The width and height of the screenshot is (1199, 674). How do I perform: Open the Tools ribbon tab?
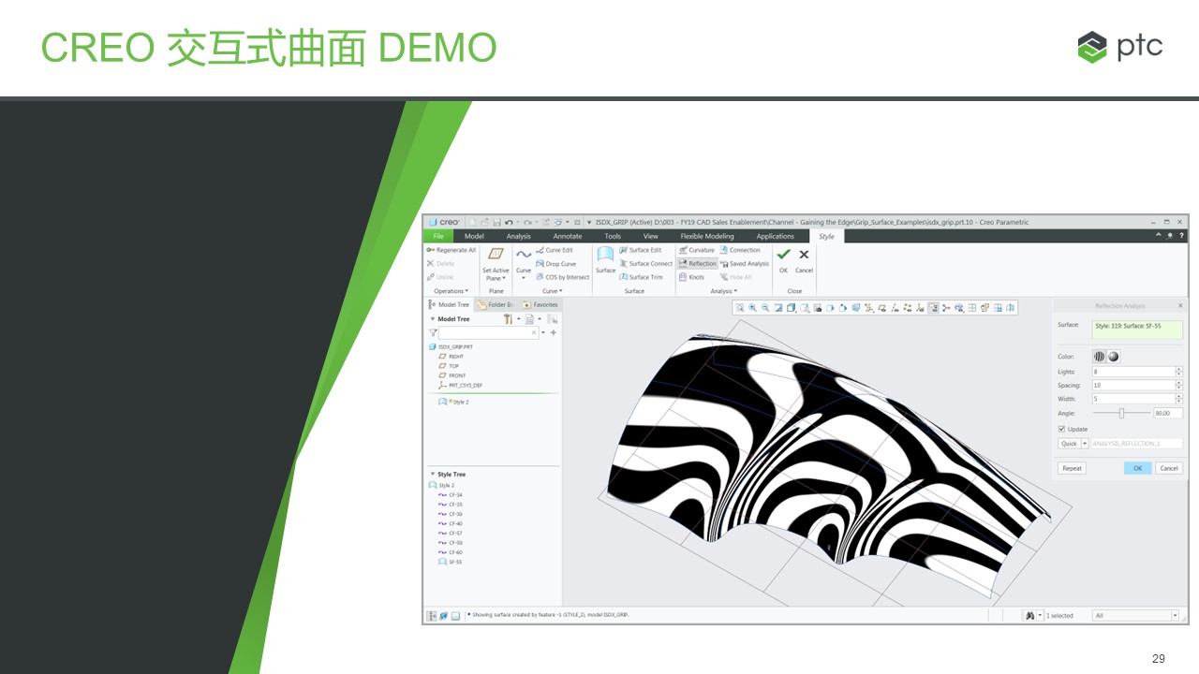[x=613, y=236]
